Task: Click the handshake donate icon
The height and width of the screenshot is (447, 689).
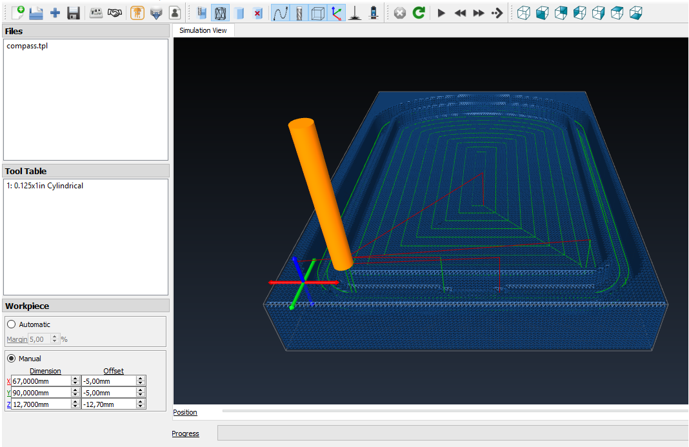Action: [115, 12]
